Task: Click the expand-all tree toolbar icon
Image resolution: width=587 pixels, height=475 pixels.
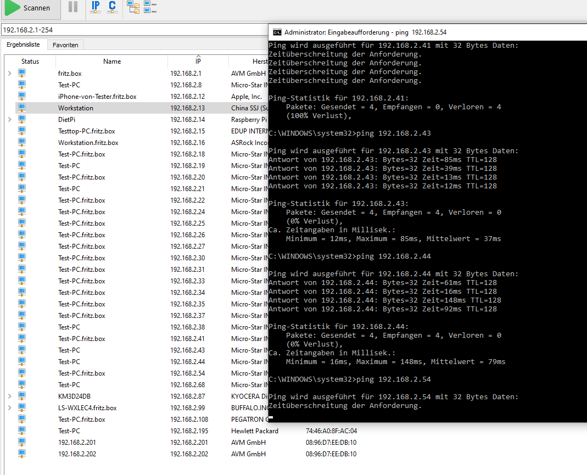Action: pos(133,7)
